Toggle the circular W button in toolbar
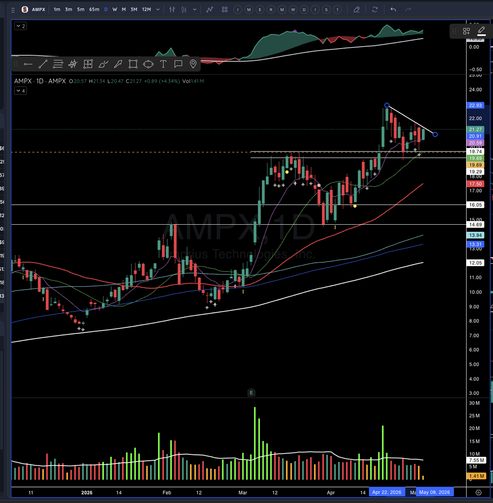Image resolution: width=493 pixels, height=503 pixels. click(293, 9)
